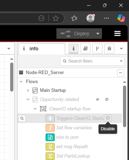Click the info outline scrollbar thumb
This screenshot has width=129, height=160.
(124, 107)
